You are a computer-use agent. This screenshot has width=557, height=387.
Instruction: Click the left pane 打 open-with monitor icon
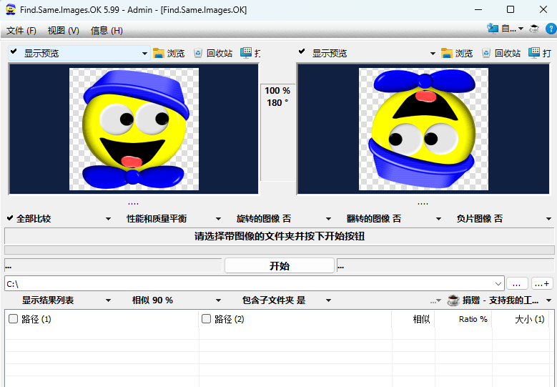point(246,53)
